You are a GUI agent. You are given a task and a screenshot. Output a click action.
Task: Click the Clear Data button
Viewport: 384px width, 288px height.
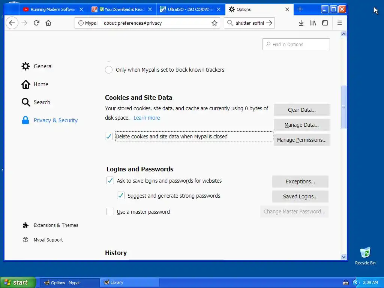click(302, 110)
